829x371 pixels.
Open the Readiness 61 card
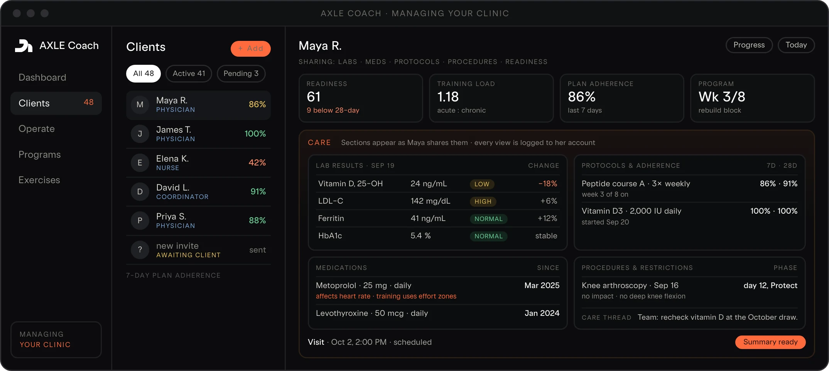click(361, 98)
